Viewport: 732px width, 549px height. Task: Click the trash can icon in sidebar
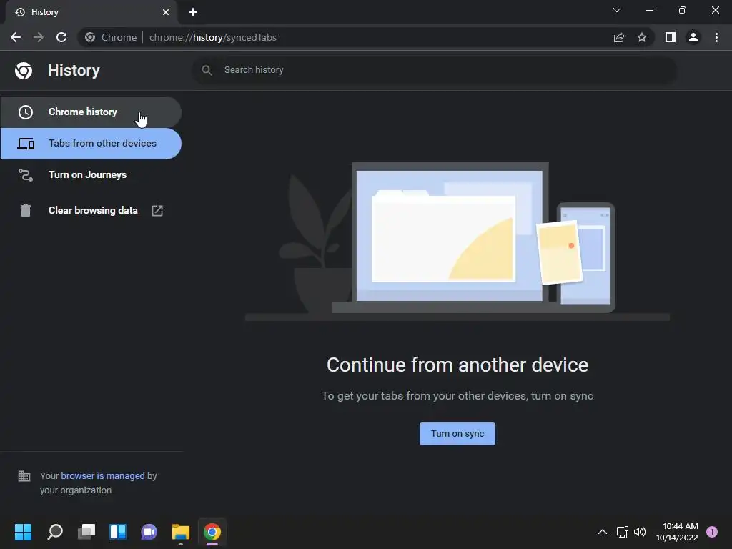[26, 211]
